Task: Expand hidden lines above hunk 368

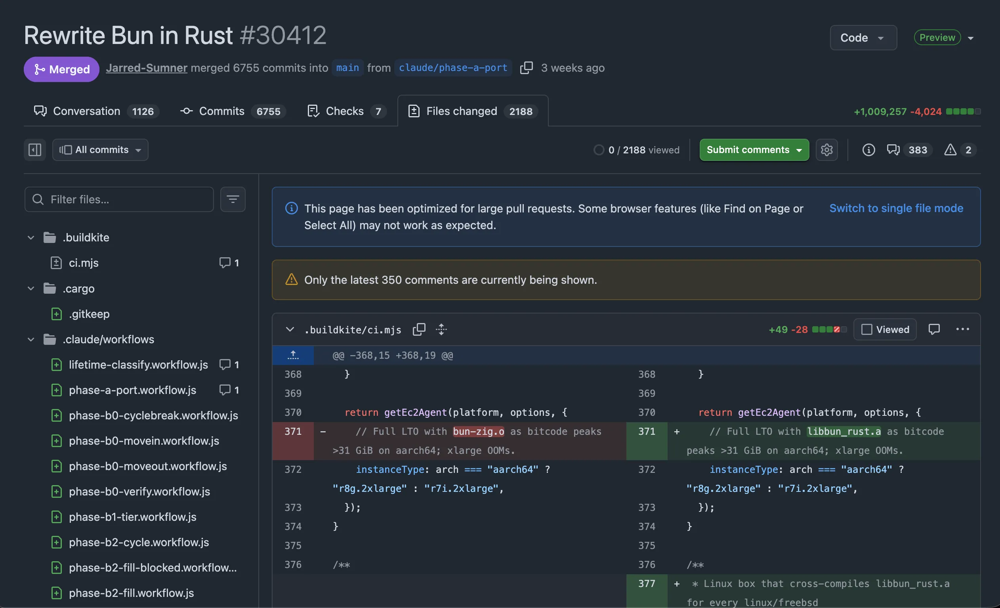Action: 293,355
